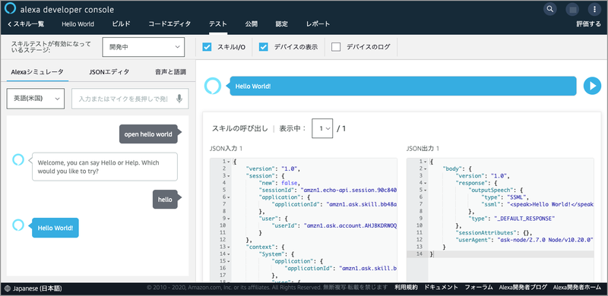Viewport: 608px width, 296px height.
Task: Click the Hello World! reply bubble in simulator
Action: pos(55,228)
